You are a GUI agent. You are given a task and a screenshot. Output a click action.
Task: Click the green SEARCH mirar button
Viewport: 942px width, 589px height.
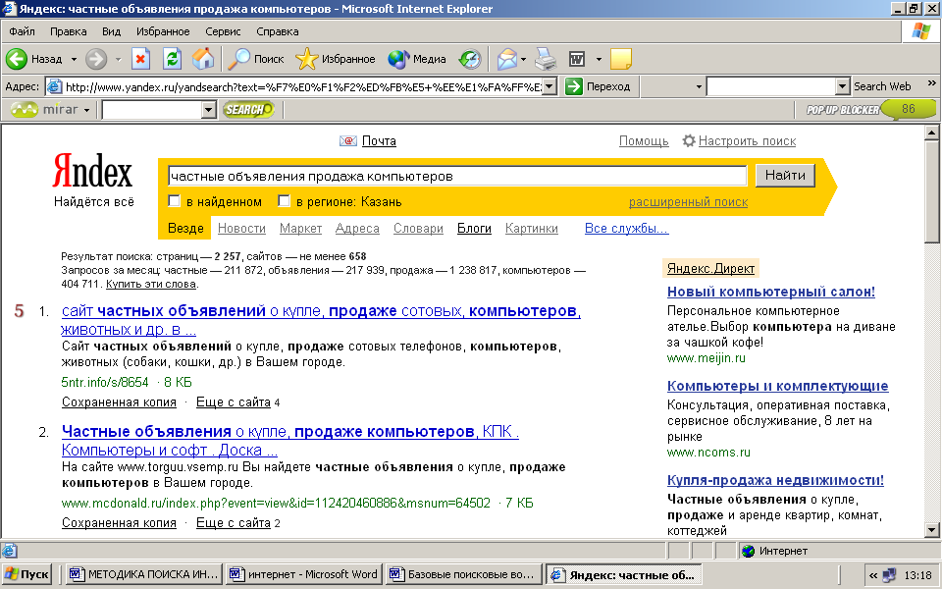[248, 109]
